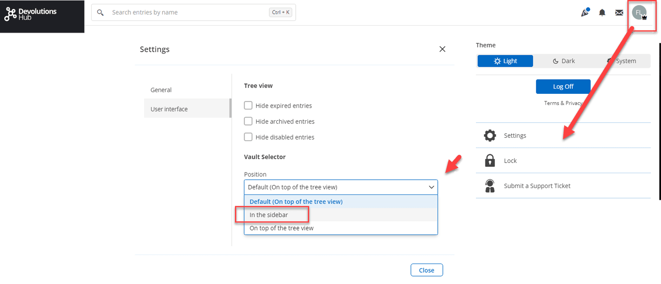Check Hide archived entries option
Screen dimensions: 661x284
pos(248,121)
